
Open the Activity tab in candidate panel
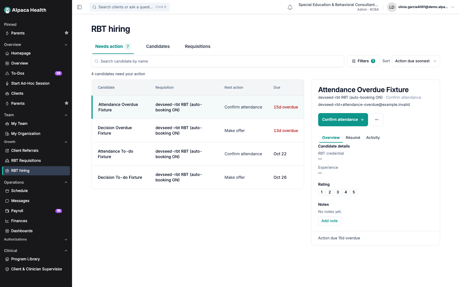(373, 137)
